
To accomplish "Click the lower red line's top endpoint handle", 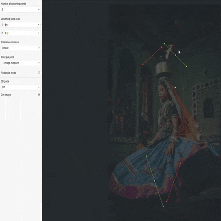I will pos(181,163).
